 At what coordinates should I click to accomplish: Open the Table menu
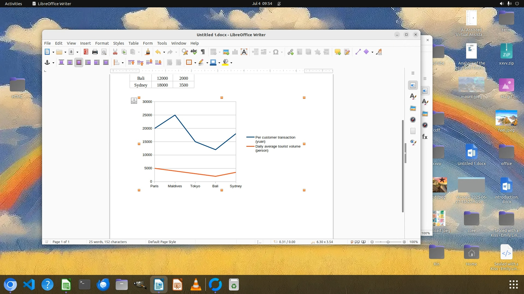133,43
